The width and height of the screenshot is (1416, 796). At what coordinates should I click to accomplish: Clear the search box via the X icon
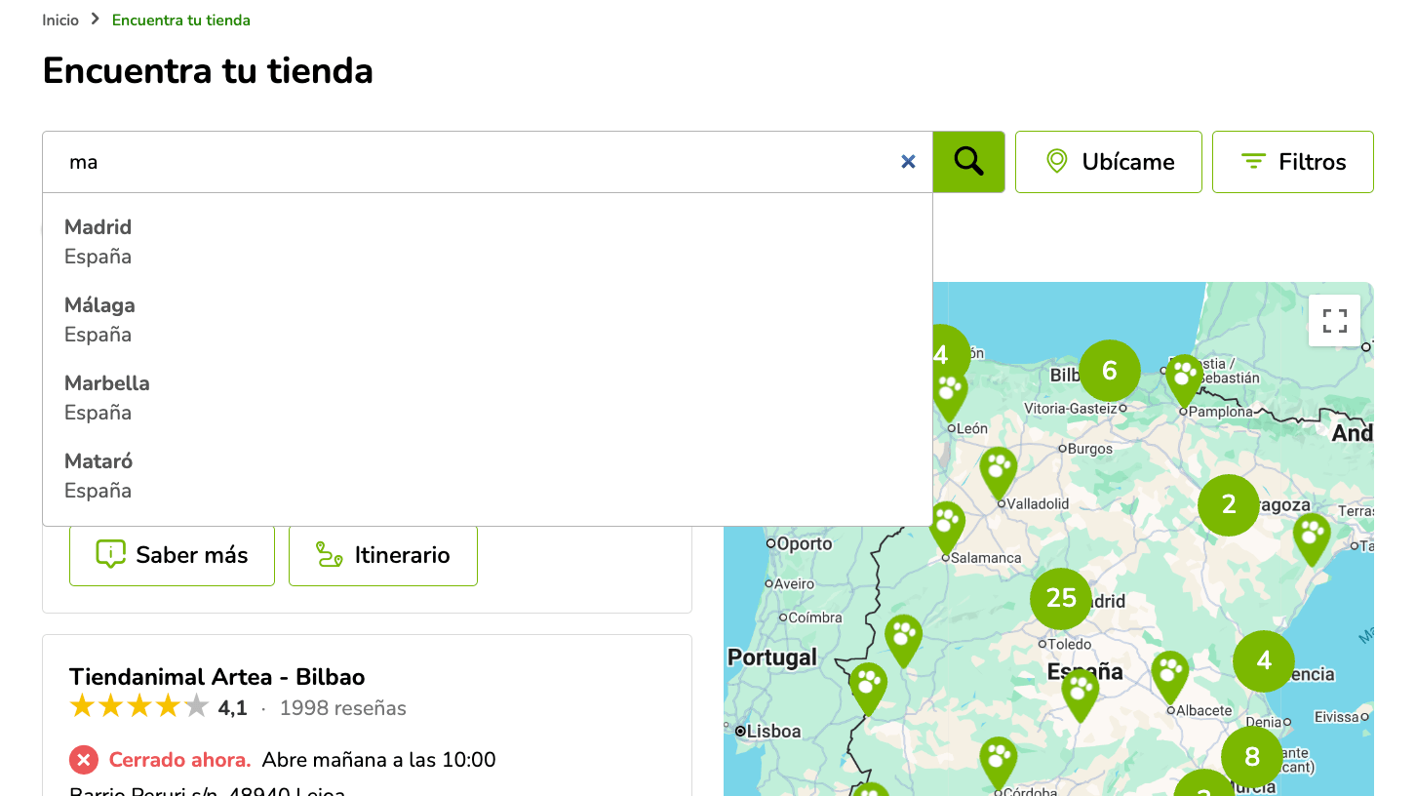click(908, 161)
